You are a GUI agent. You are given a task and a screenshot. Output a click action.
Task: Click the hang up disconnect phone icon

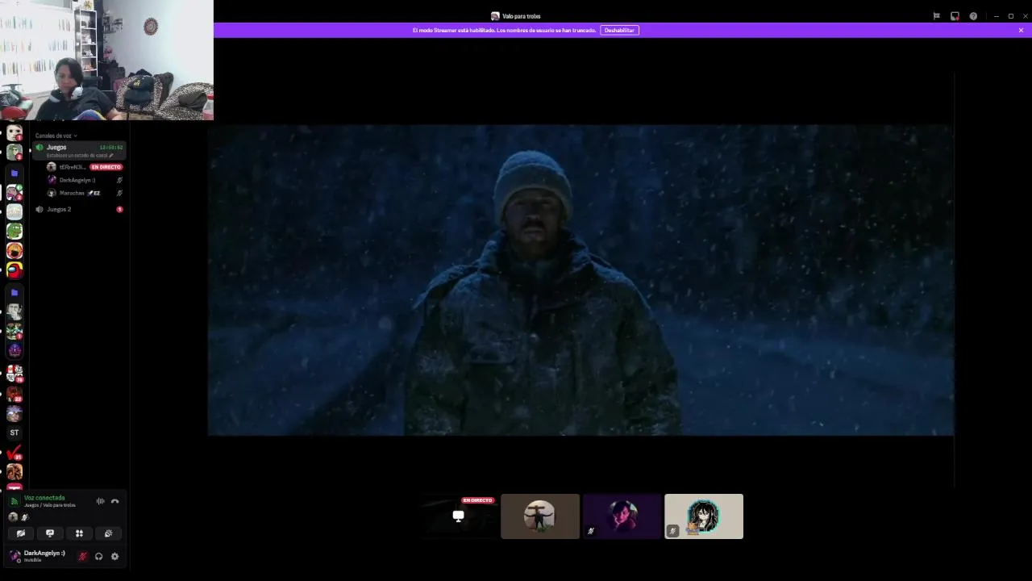coord(114,501)
